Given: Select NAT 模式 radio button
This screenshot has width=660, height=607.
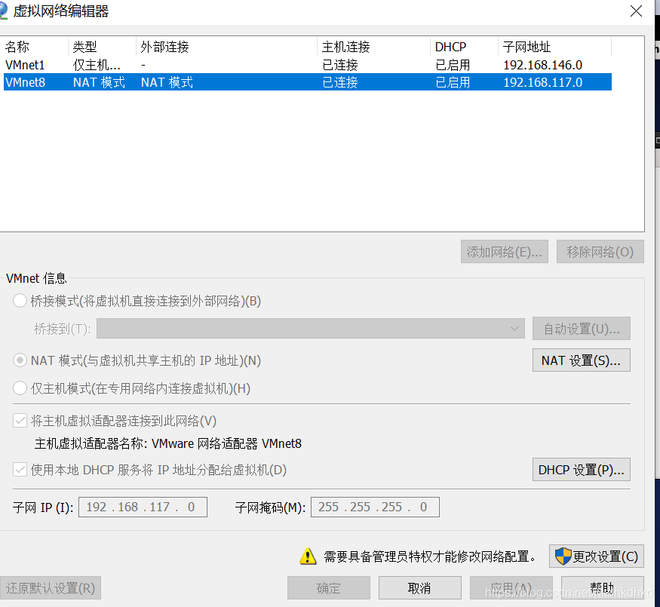Looking at the screenshot, I should pyautogui.click(x=20, y=360).
